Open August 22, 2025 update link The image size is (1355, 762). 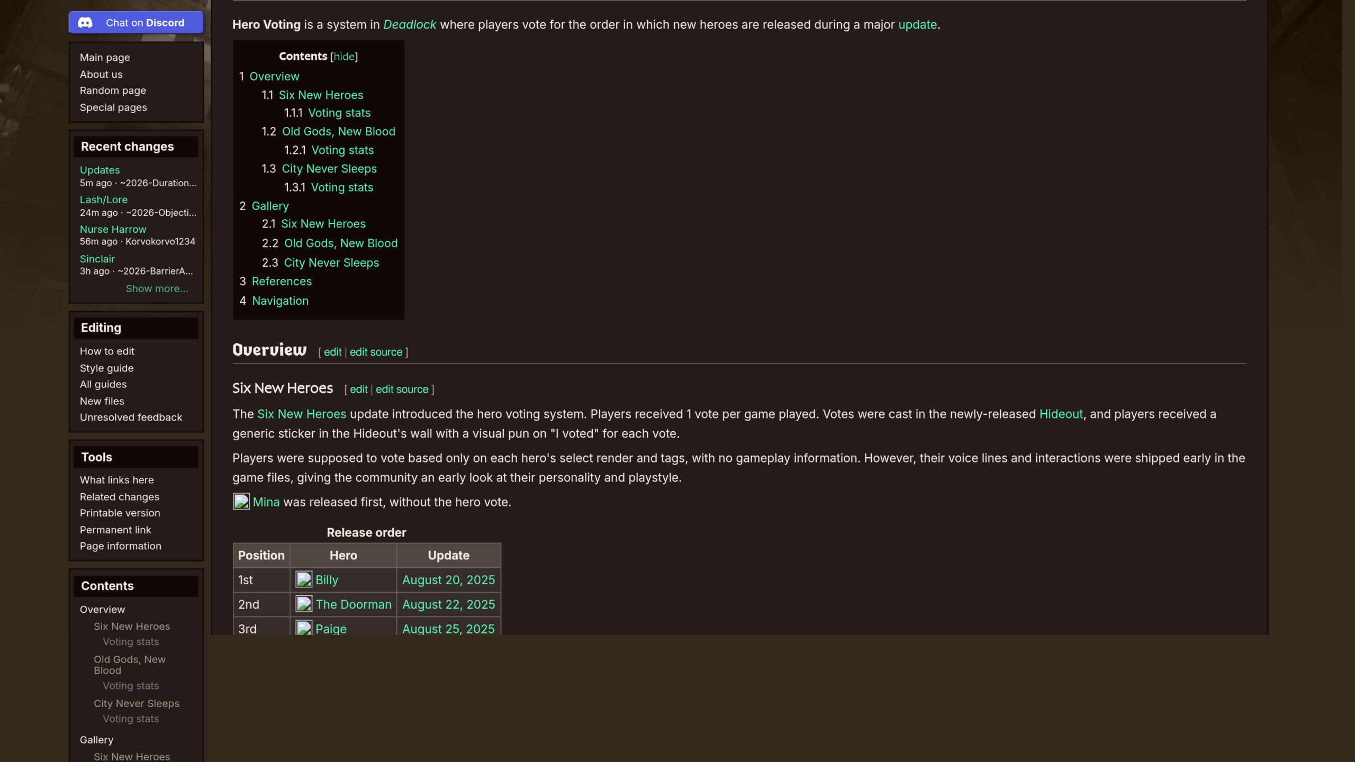coord(448,604)
